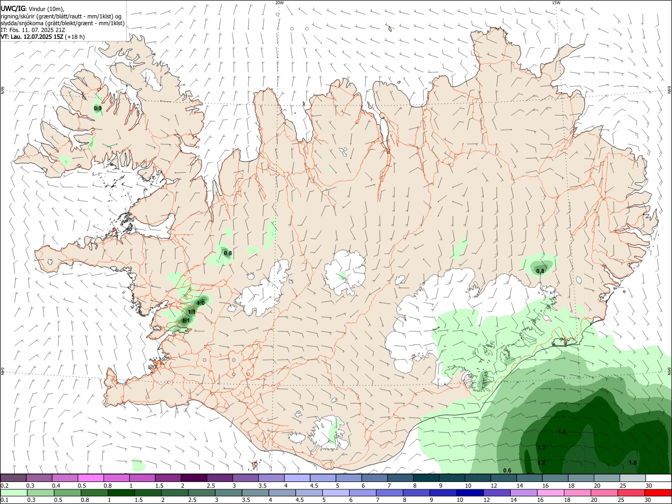This screenshot has width=672, height=504.
Task: Click the white upper legend swatch after 30
Action: pos(658,478)
